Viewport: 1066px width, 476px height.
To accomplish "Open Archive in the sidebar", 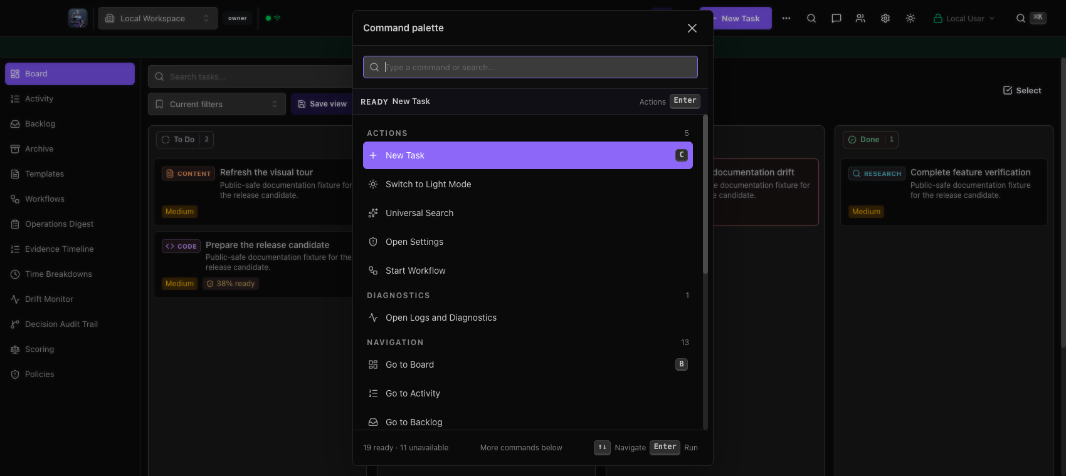I will pos(70,149).
